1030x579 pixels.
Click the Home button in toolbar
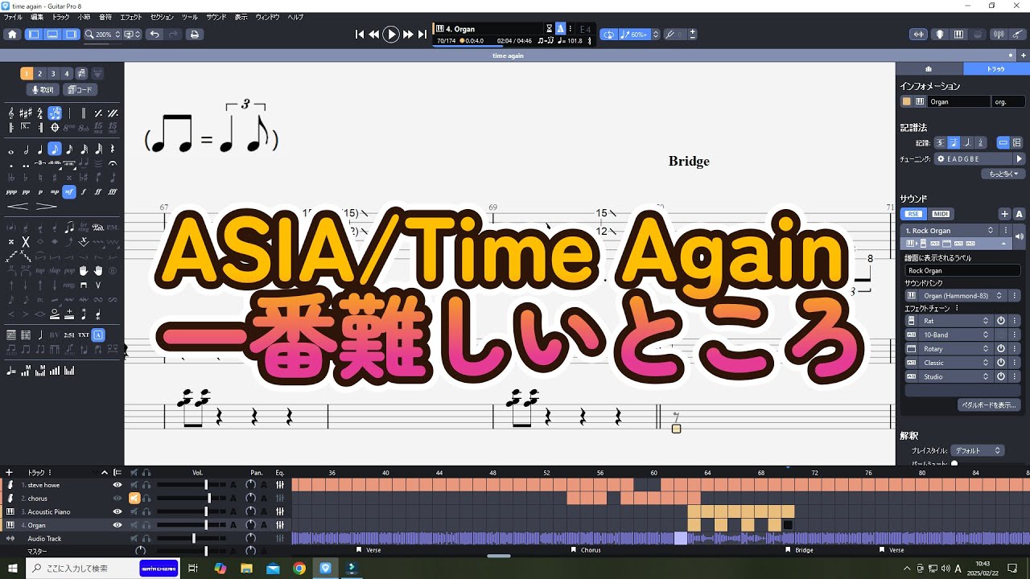(12, 35)
